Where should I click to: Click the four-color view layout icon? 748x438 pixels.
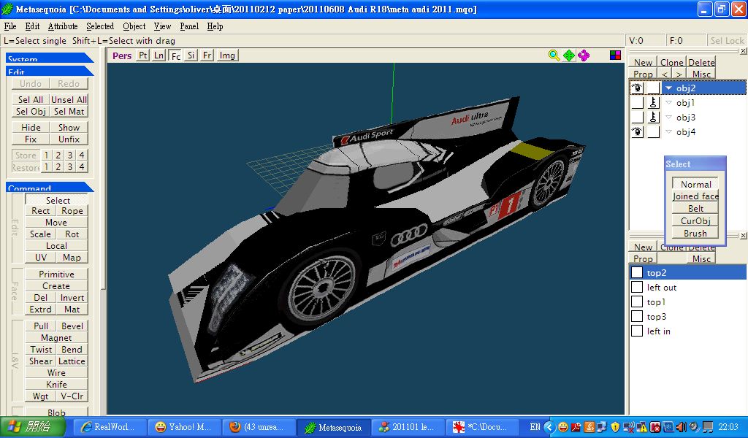click(615, 55)
